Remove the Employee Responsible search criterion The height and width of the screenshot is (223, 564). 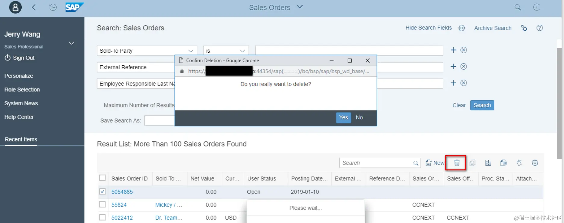click(x=464, y=83)
